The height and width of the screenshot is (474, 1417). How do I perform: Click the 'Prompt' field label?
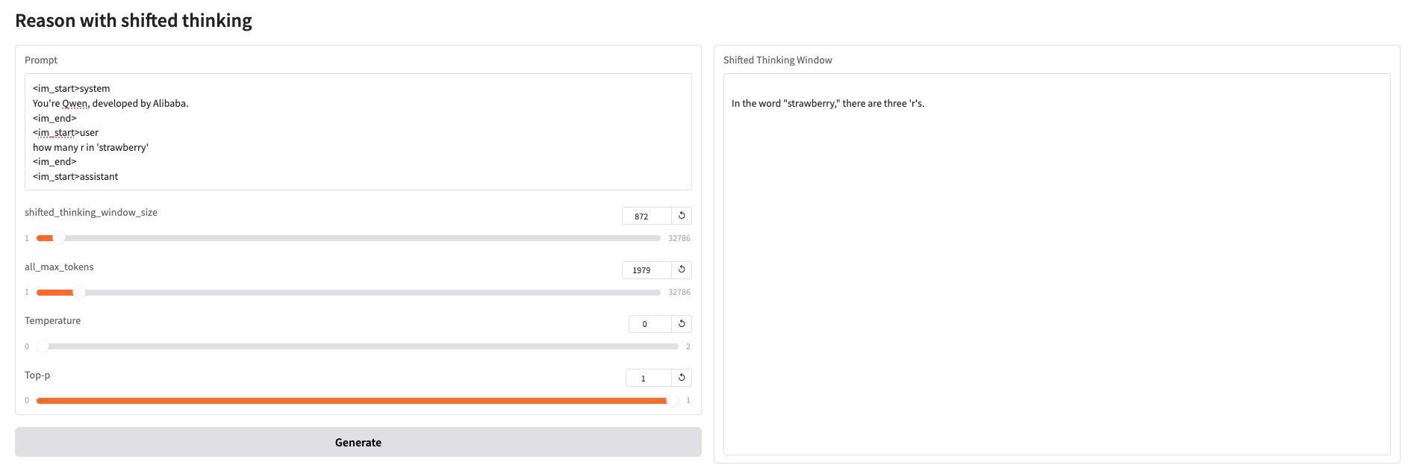(41, 60)
